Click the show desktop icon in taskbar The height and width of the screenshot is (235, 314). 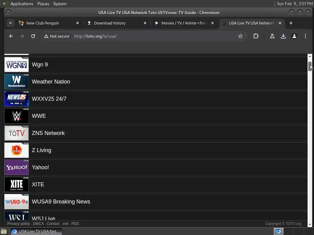tap(4, 231)
